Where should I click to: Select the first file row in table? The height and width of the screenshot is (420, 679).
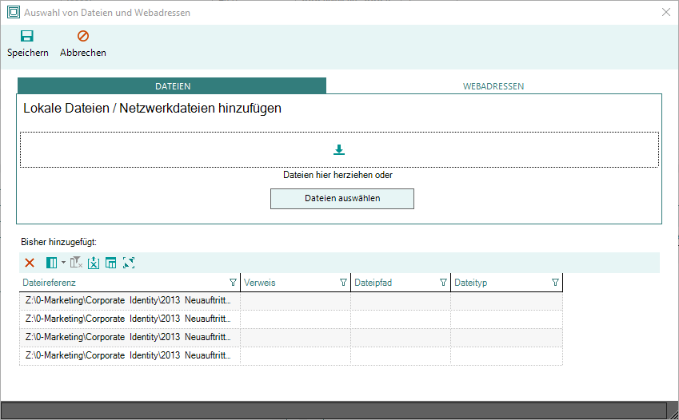point(128,301)
